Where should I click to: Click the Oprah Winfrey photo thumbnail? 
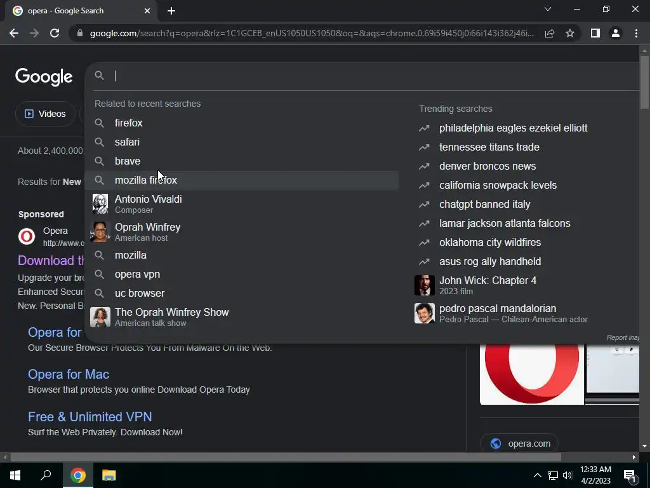pyautogui.click(x=100, y=232)
